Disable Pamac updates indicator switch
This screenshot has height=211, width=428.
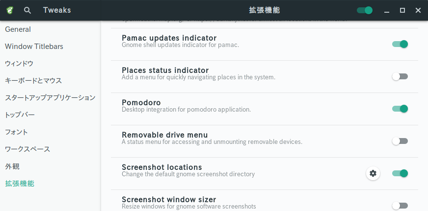(x=400, y=44)
